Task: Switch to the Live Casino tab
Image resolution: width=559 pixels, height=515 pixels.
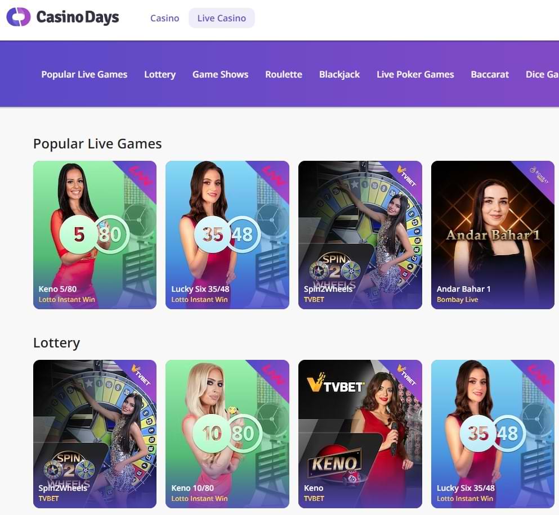Action: 222,18
